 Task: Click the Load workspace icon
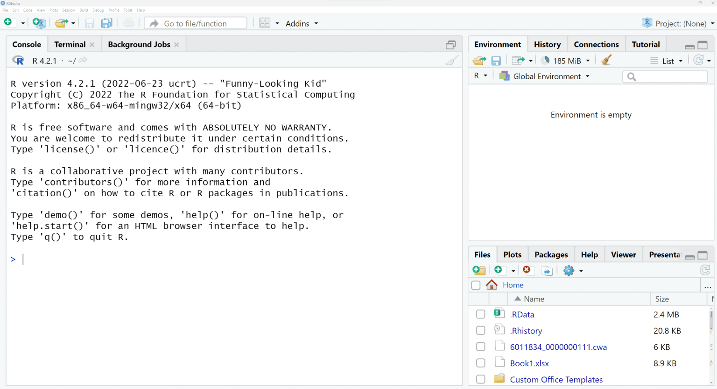point(479,61)
